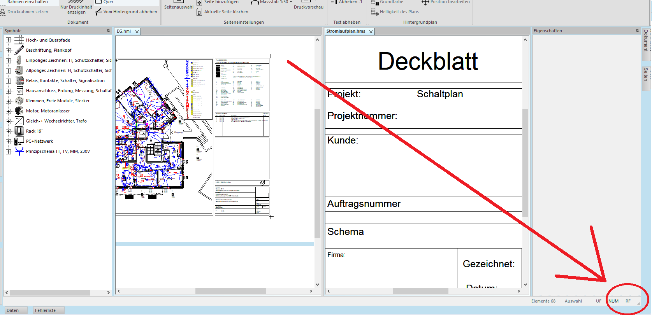Click the Deckblatt title text

point(427,61)
